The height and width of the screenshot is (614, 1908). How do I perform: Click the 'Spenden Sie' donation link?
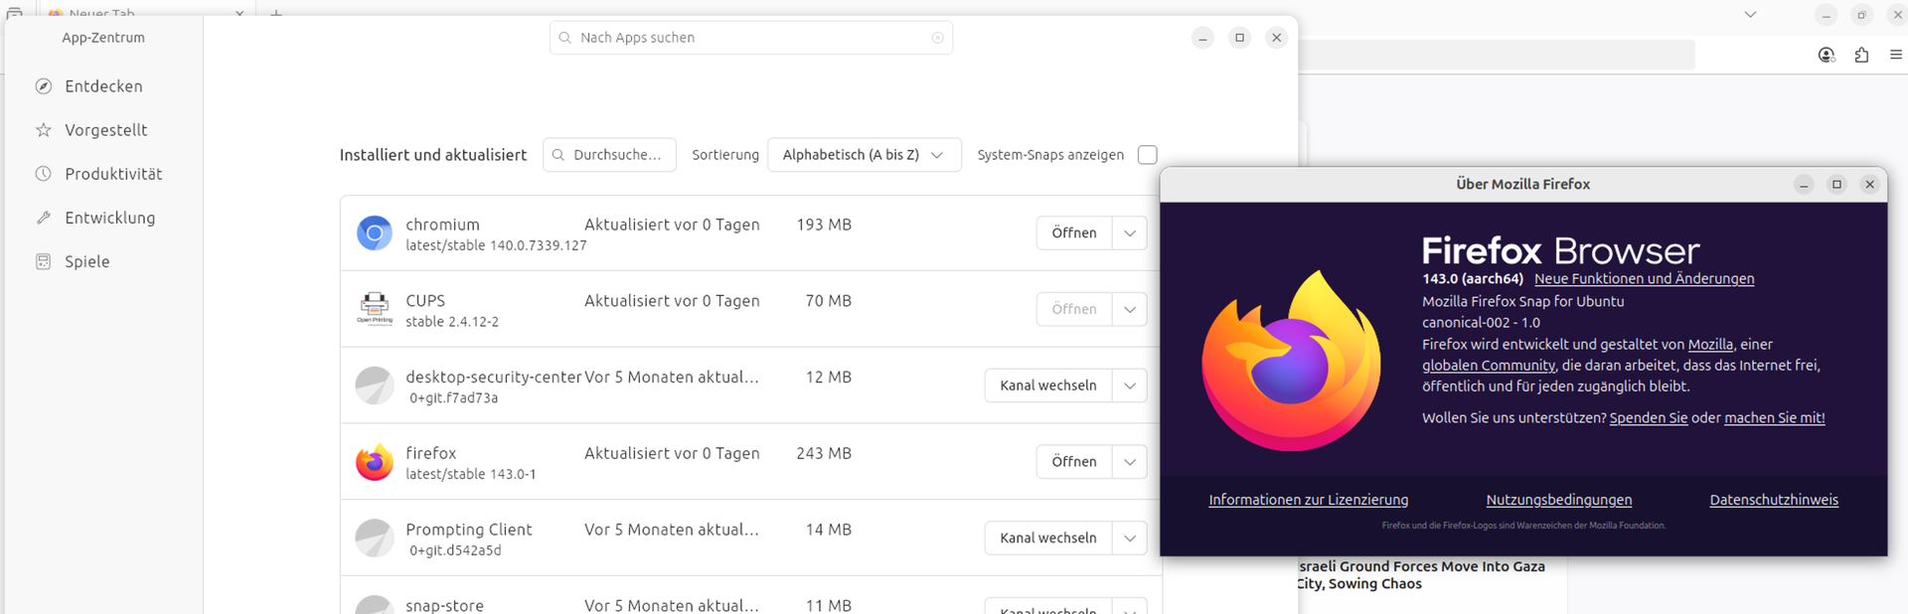(x=1648, y=418)
